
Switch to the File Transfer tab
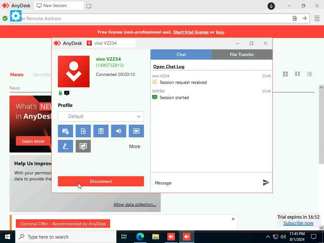[242, 54]
